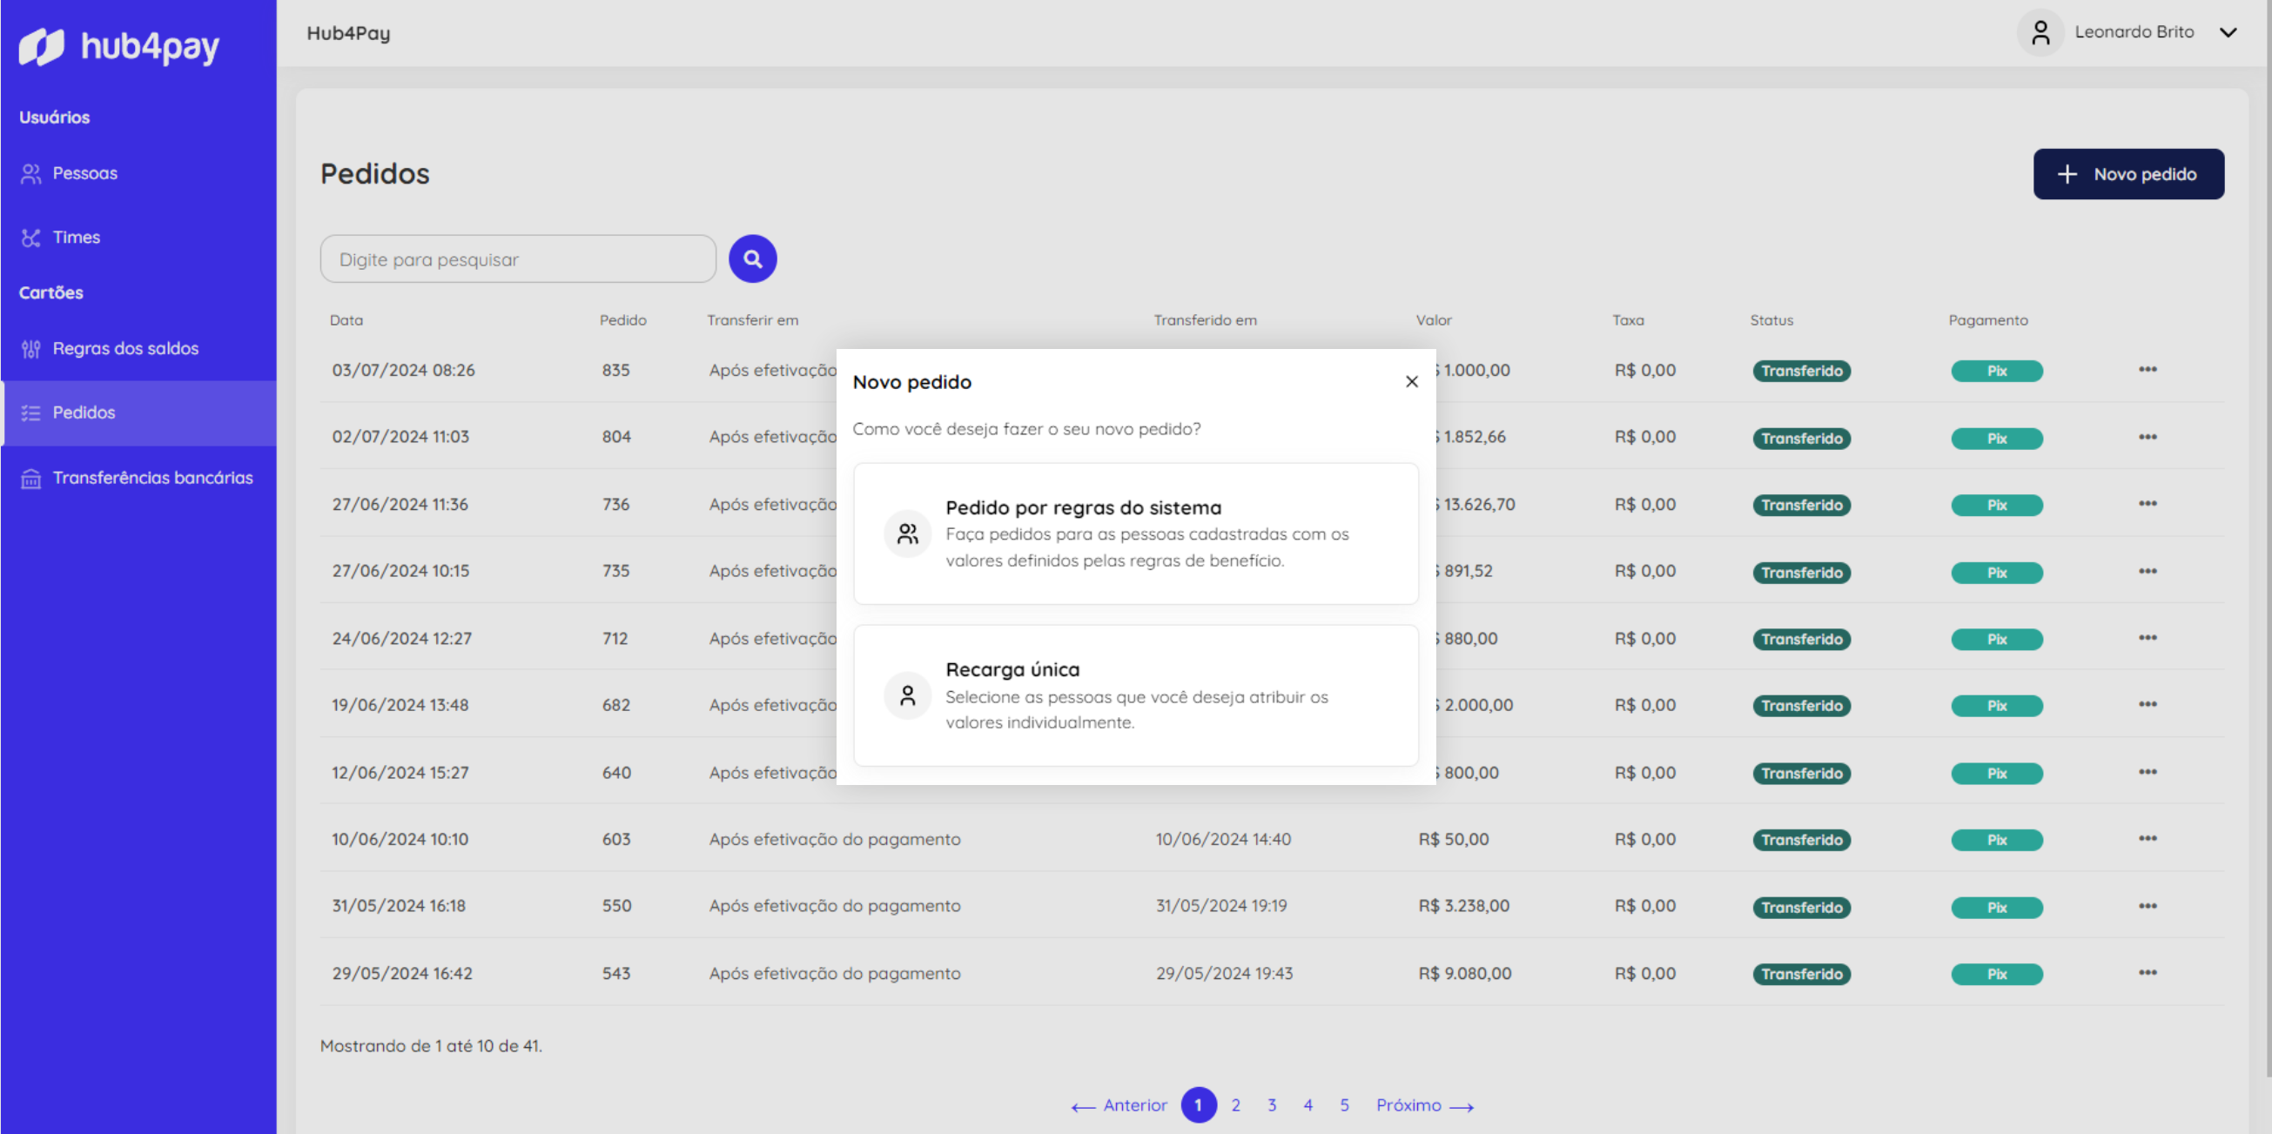
Task: Expand the Leonardo Brito account menu
Action: [2228, 32]
